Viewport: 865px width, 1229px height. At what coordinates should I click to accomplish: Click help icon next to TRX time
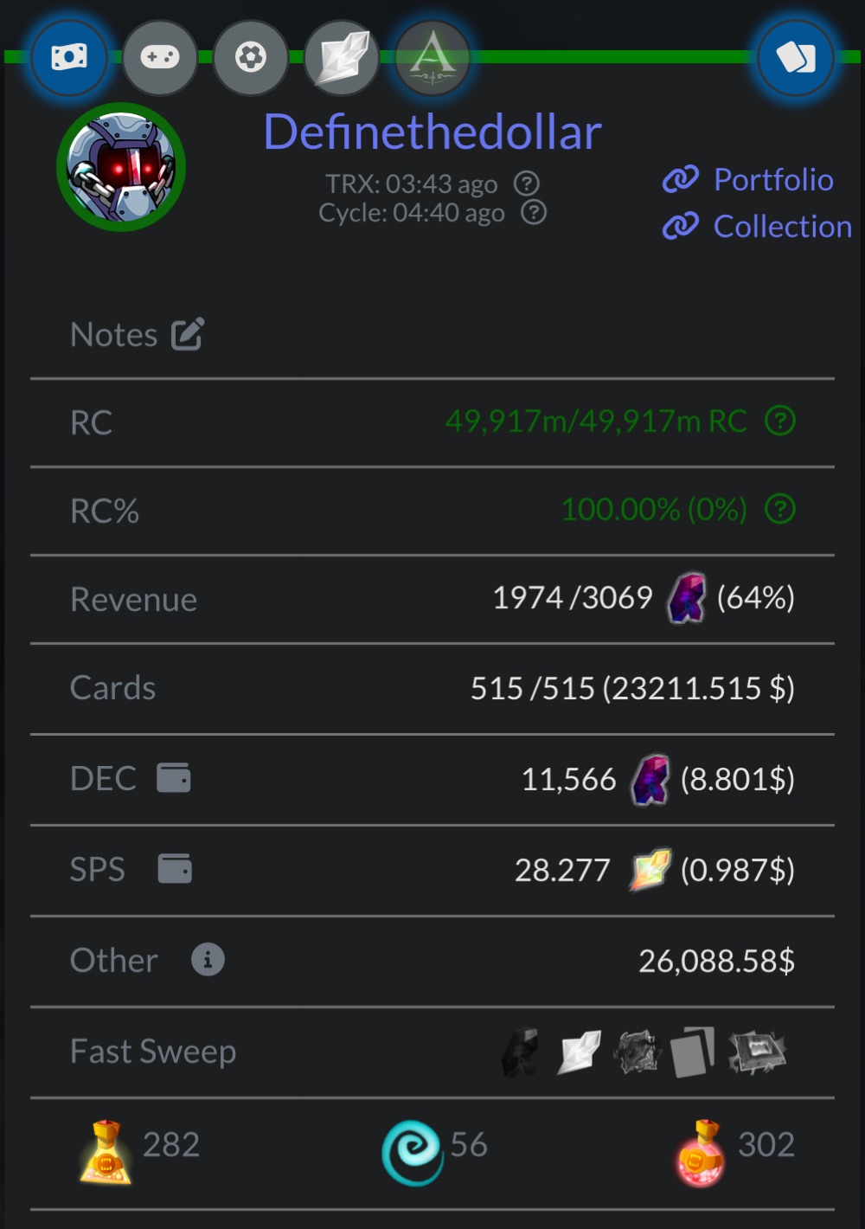[x=527, y=183]
